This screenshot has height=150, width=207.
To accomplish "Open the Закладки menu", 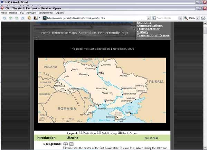I will point(31,13).
